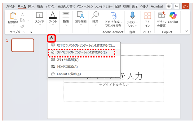The width and height of the screenshot is (194, 123).
Task: Select slide 1 thumbnail
Action: point(23,45)
